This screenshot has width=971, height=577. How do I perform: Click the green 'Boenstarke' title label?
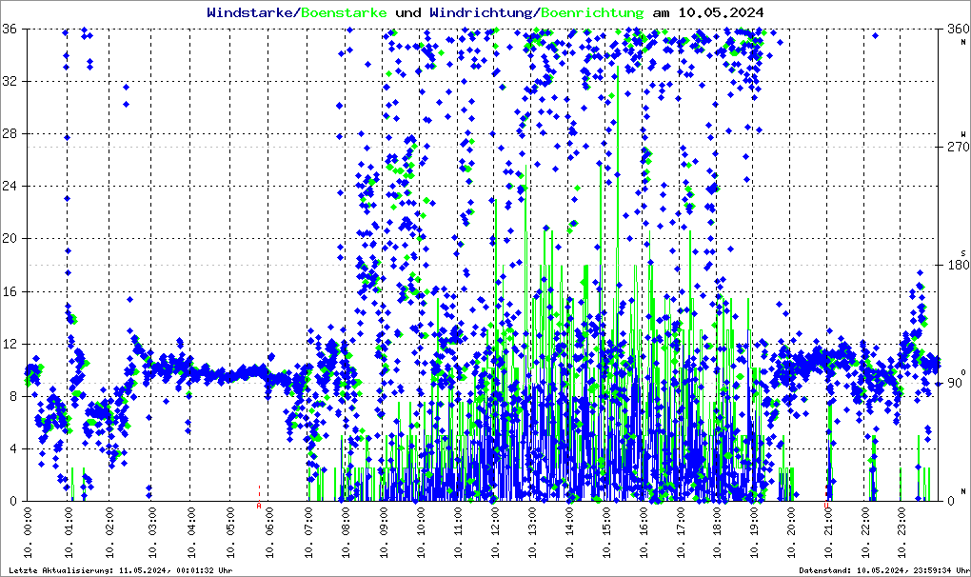345,12
